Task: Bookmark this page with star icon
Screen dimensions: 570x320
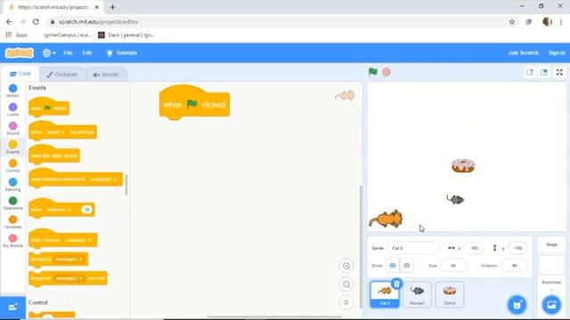Action: pos(512,21)
